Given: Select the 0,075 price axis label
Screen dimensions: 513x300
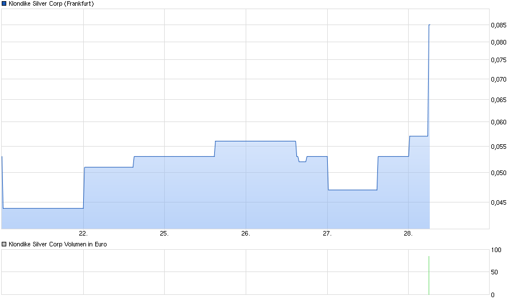Looking at the screenshot, I should click(x=499, y=60).
